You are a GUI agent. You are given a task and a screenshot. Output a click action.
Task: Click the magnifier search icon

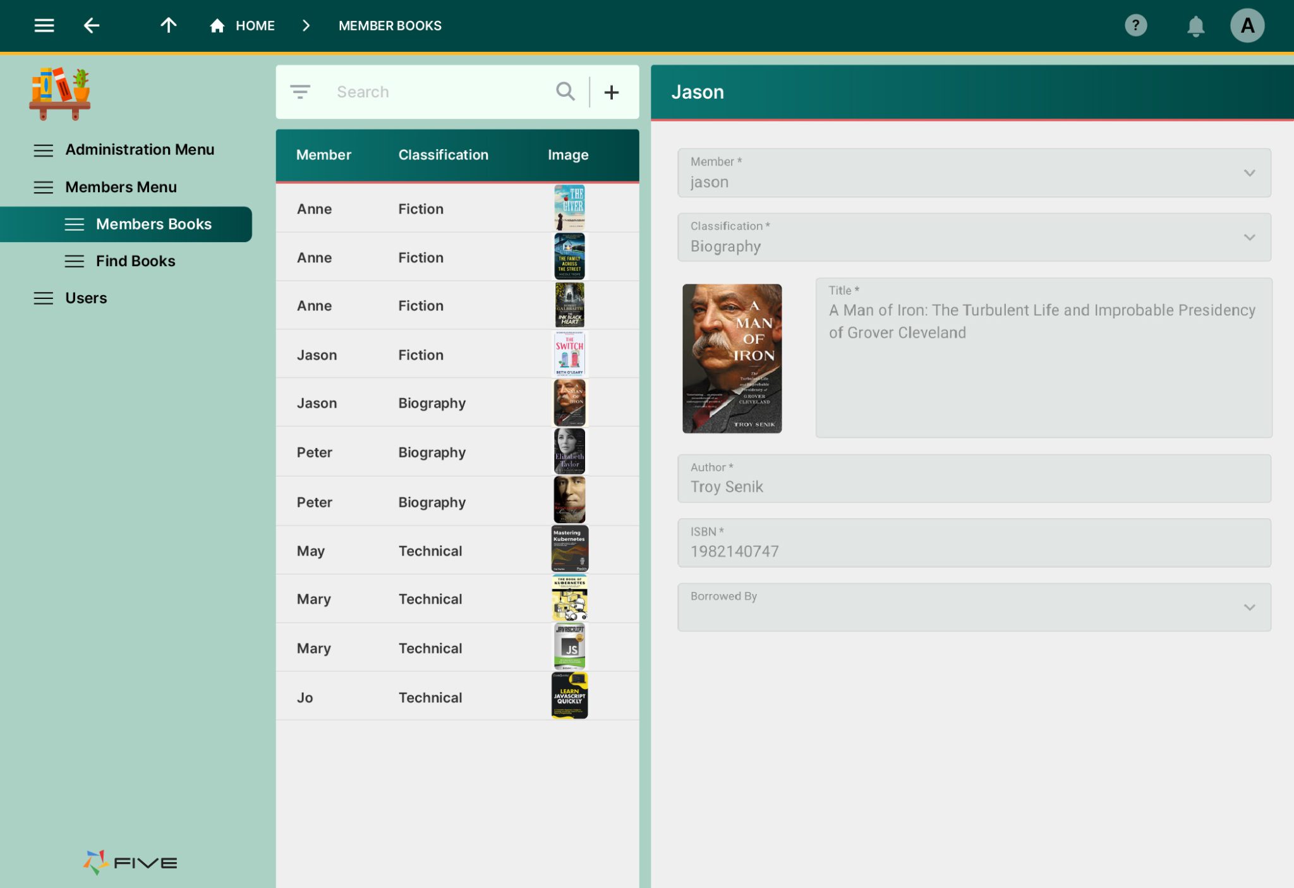pos(565,92)
